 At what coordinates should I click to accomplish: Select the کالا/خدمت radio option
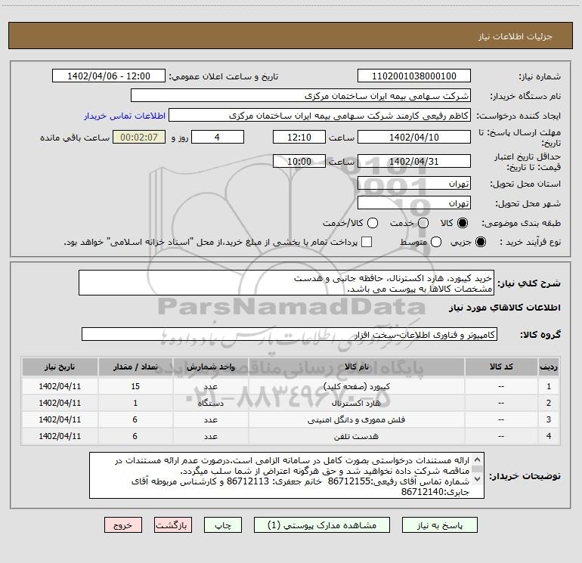[x=373, y=223]
